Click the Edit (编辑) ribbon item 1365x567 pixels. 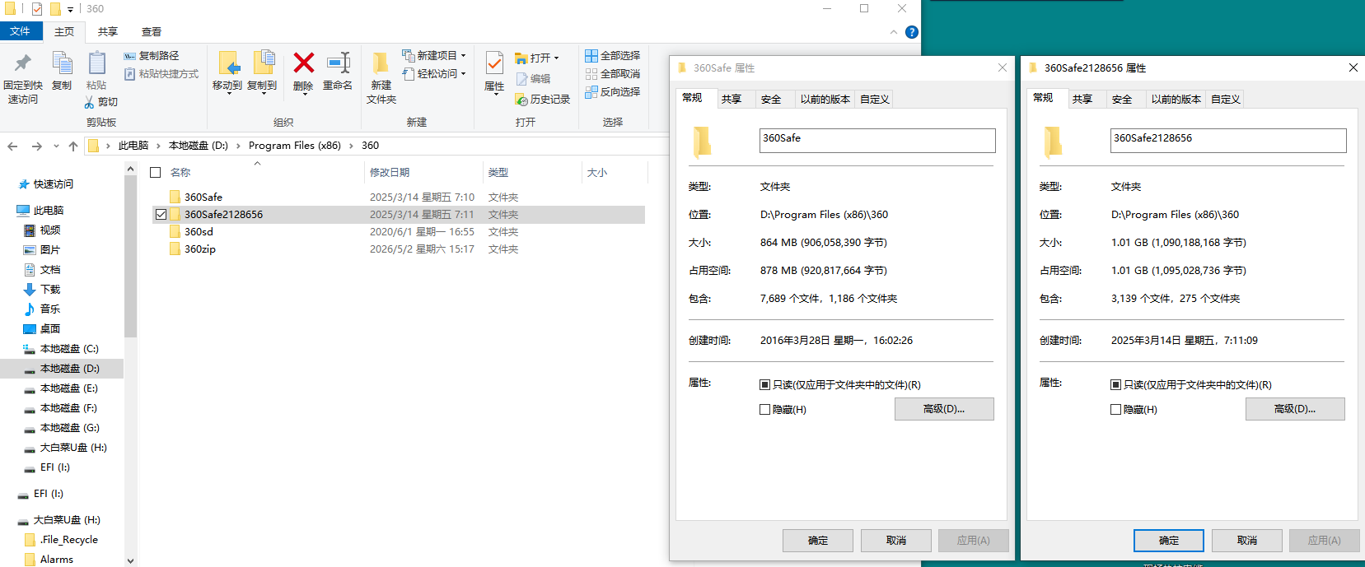tap(533, 79)
